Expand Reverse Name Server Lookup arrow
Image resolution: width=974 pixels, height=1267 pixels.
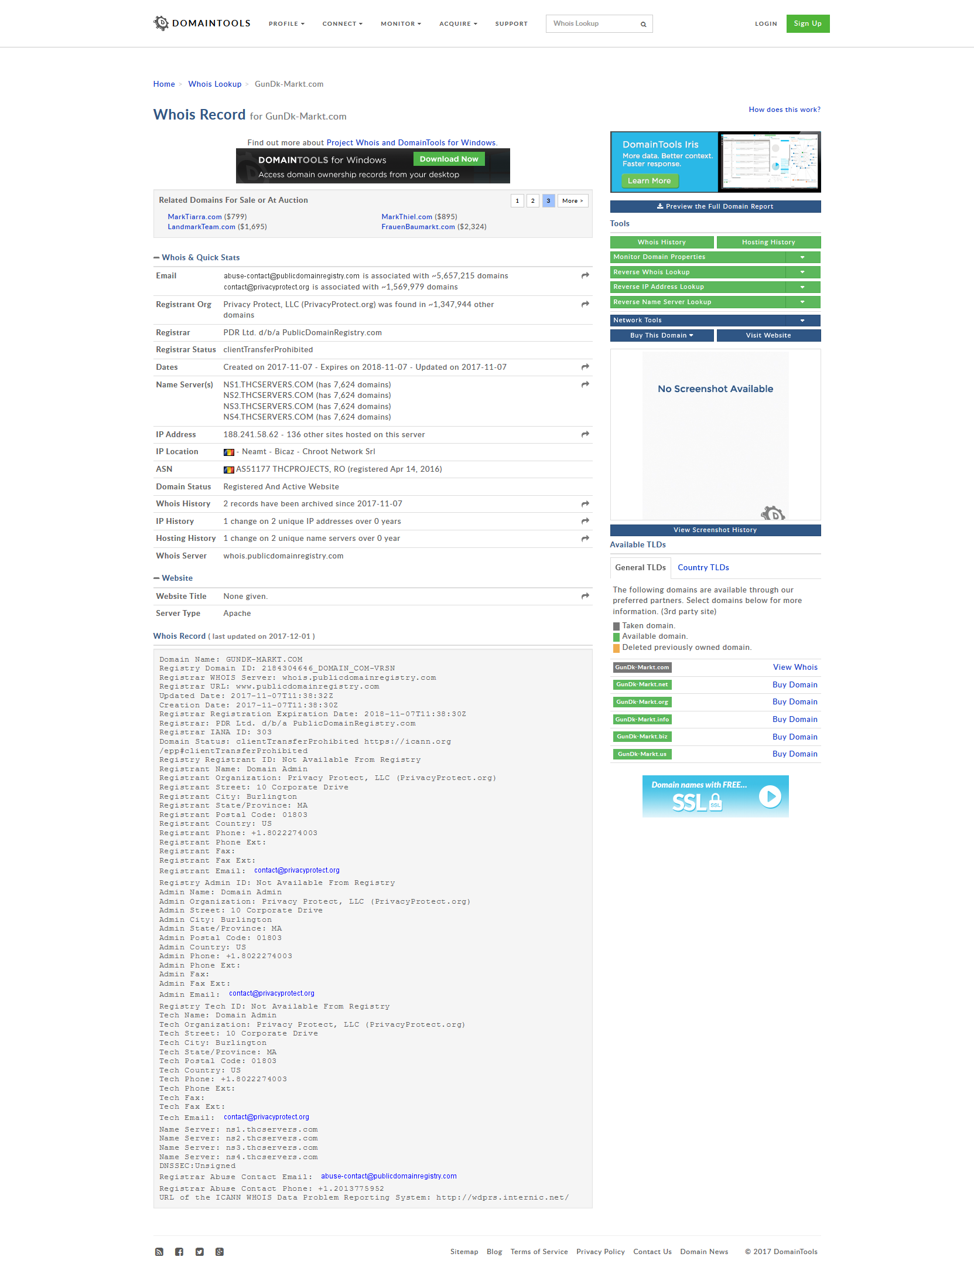click(802, 302)
